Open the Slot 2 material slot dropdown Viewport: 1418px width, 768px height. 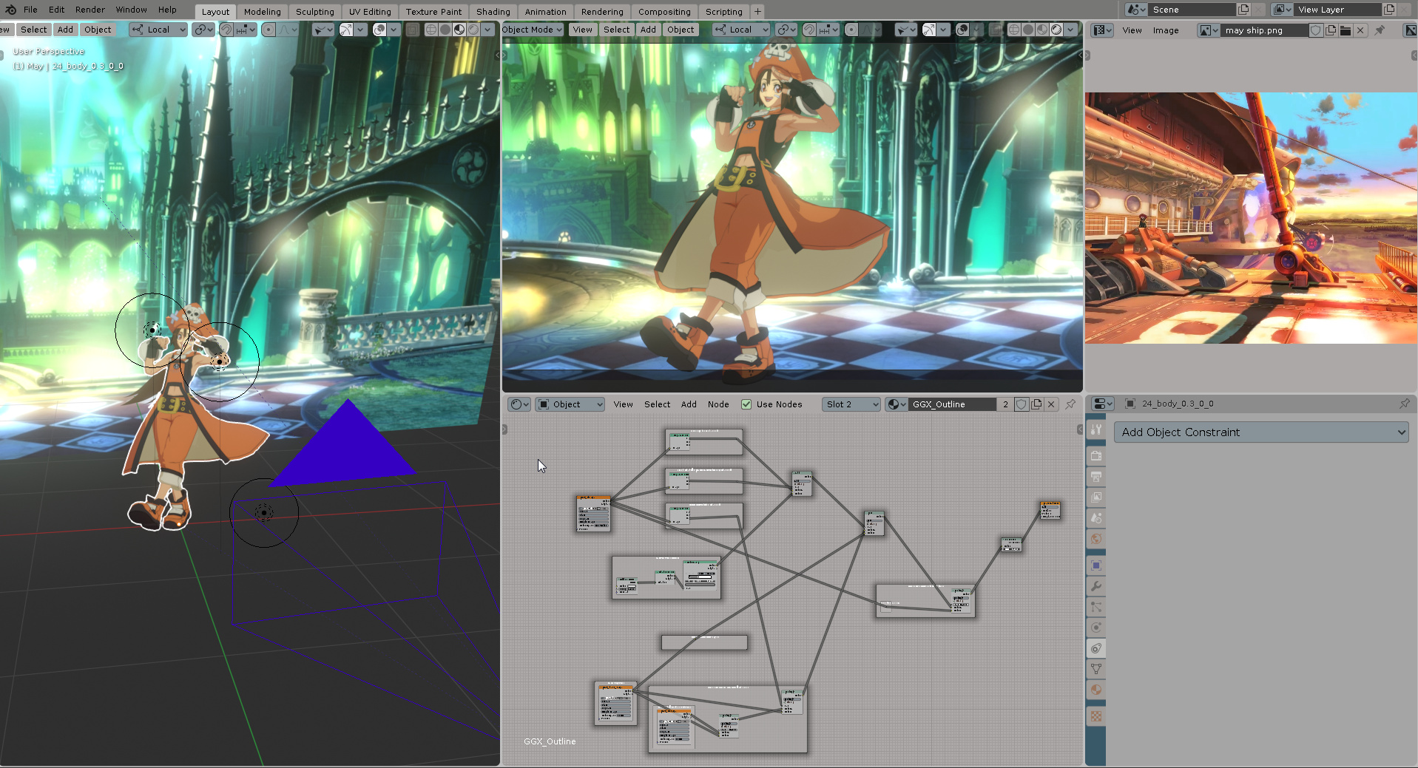[851, 404]
